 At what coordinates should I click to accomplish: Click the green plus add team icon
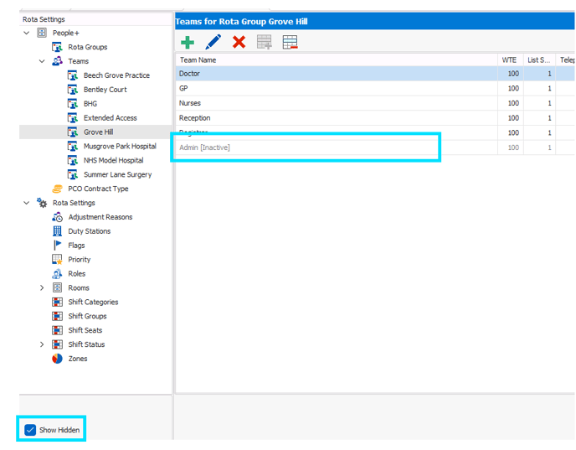pyautogui.click(x=188, y=42)
